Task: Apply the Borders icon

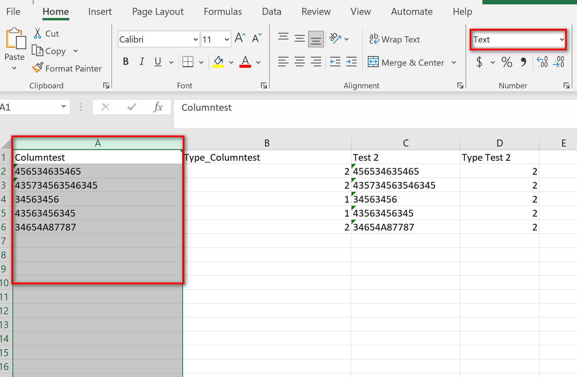Action: pos(188,62)
